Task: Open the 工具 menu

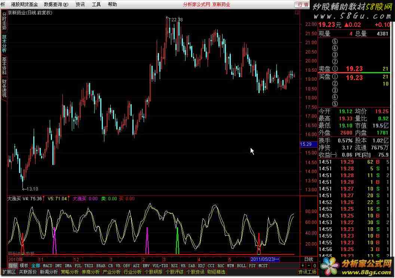Action: coord(96,4)
